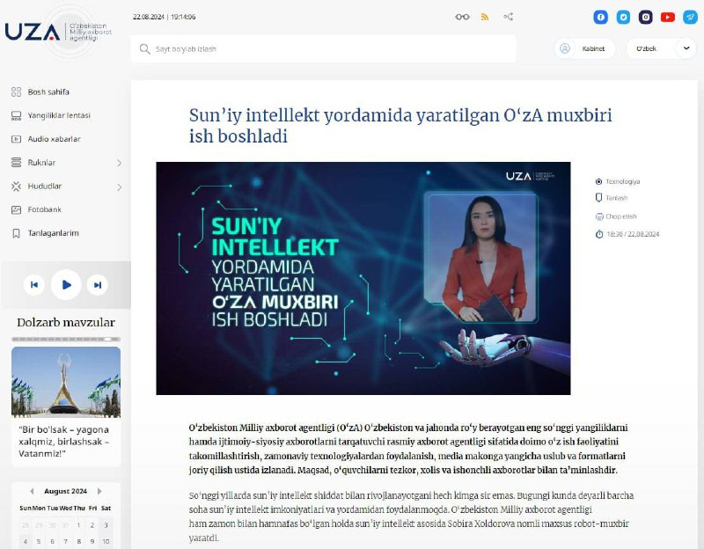Select August 3 in the calendar

(106, 525)
